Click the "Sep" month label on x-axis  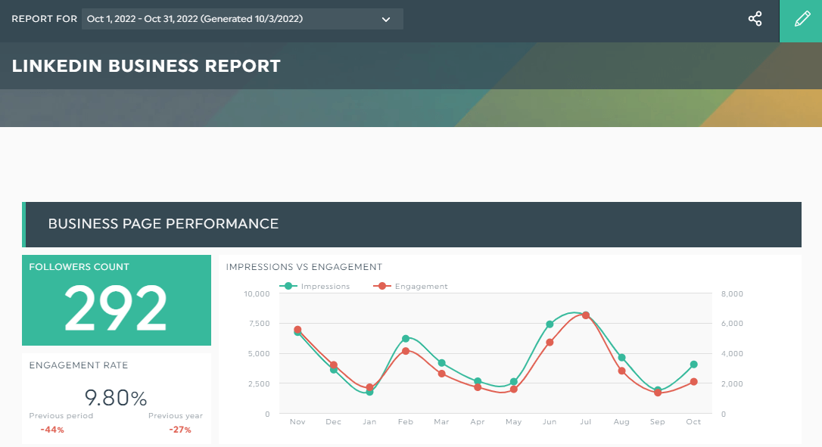click(658, 422)
